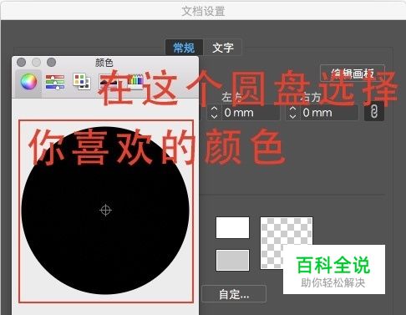This screenshot has height=315, width=406.
Task: Pick the white grid color swatch
Action: pos(232,228)
